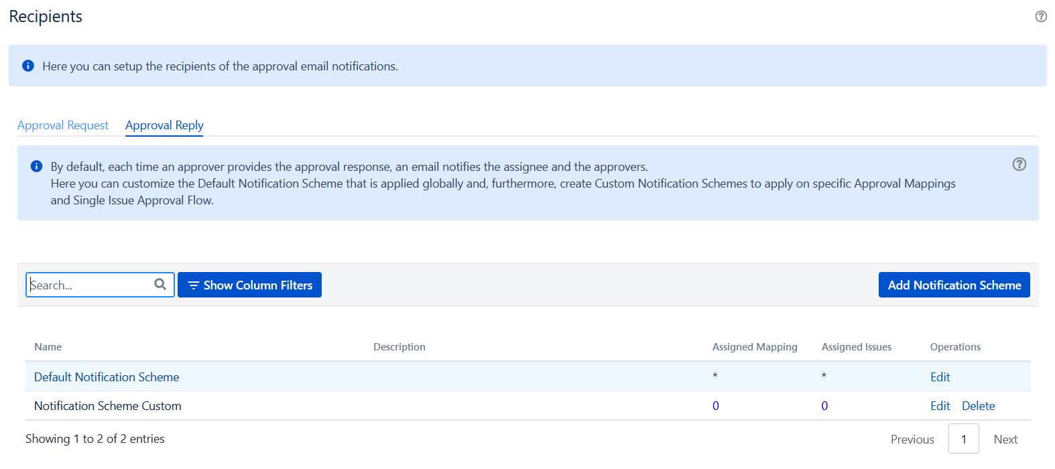Image resolution: width=1055 pixels, height=469 pixels.
Task: Delete the Notification Scheme Custom
Action: click(x=978, y=406)
